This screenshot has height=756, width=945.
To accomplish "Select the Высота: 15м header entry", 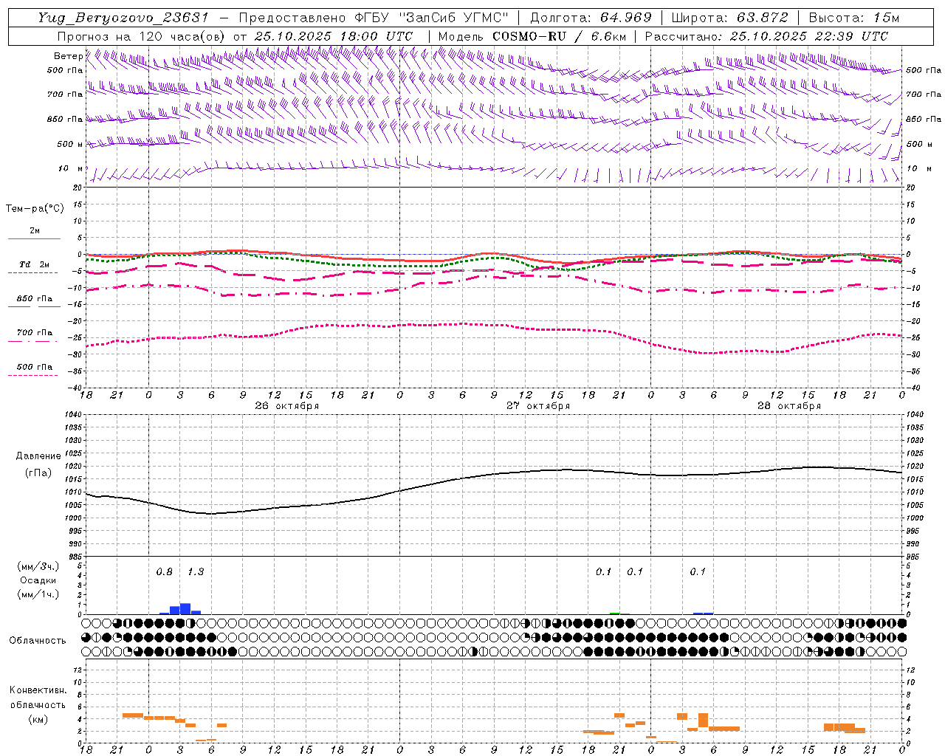I will [x=854, y=18].
